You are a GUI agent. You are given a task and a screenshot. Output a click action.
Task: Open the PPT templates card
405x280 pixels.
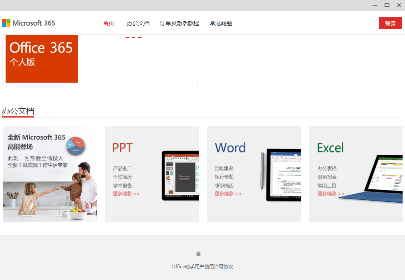[152, 174]
